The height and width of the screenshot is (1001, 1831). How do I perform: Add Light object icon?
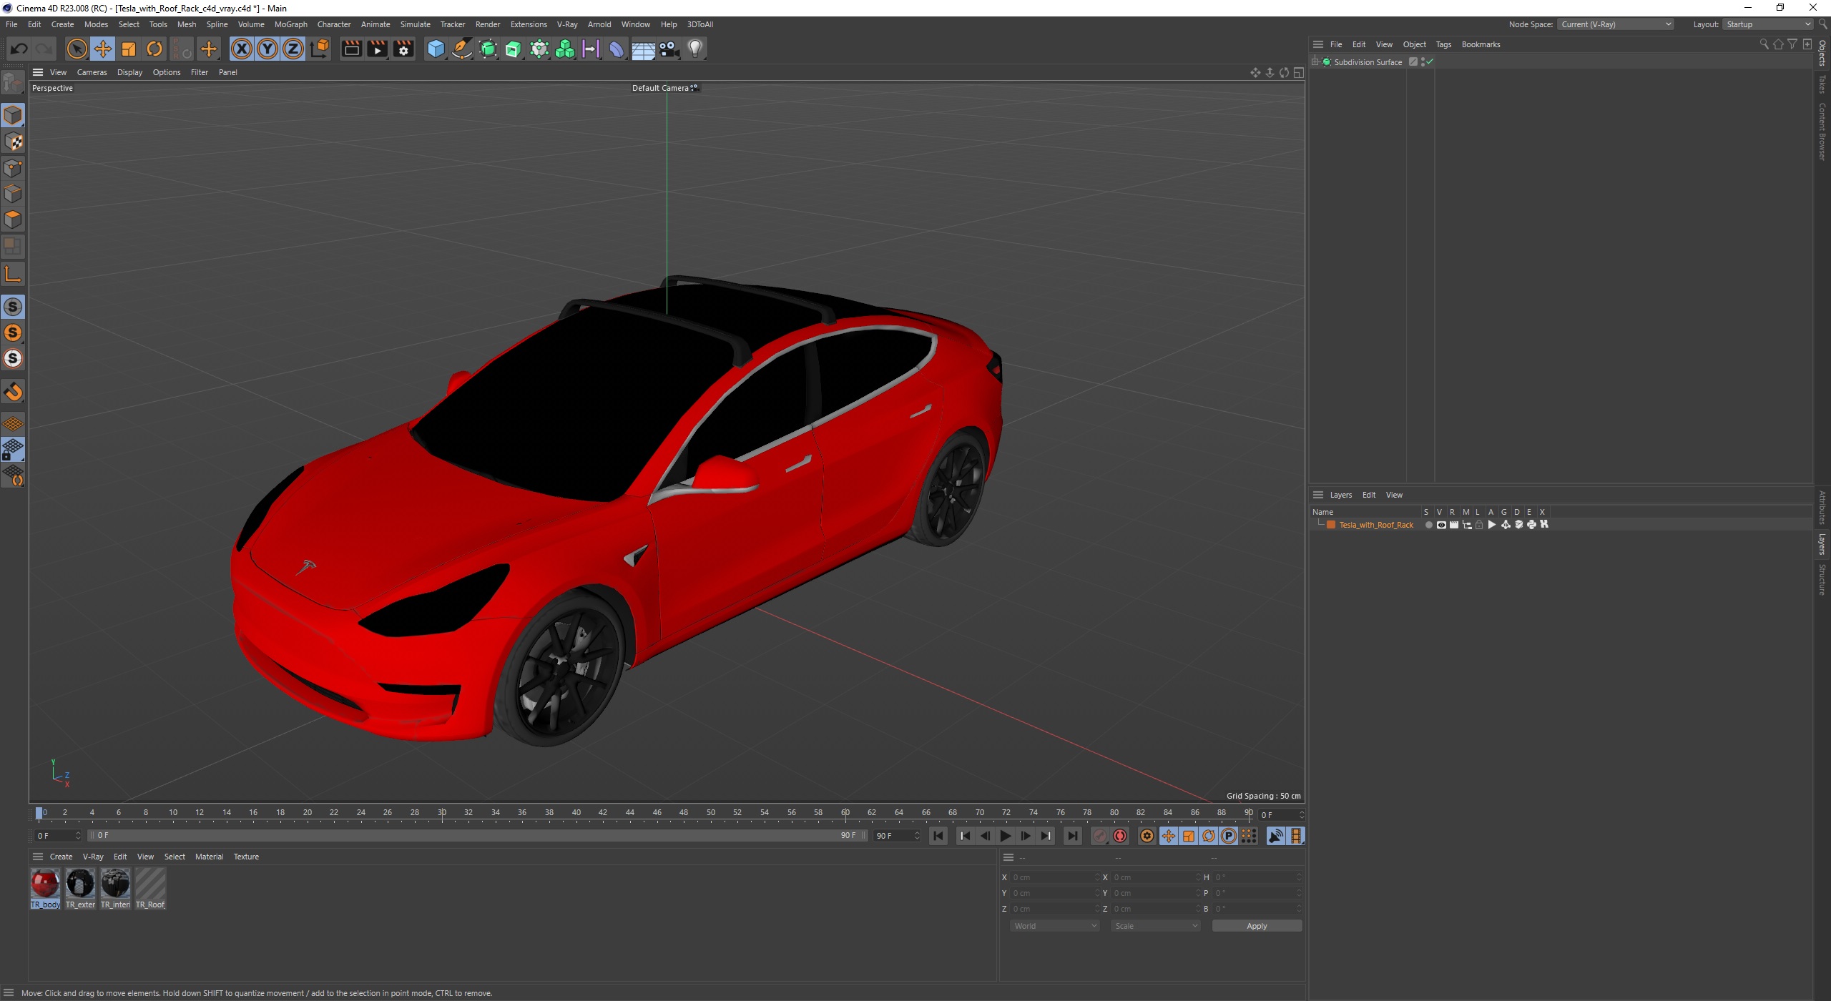click(695, 49)
